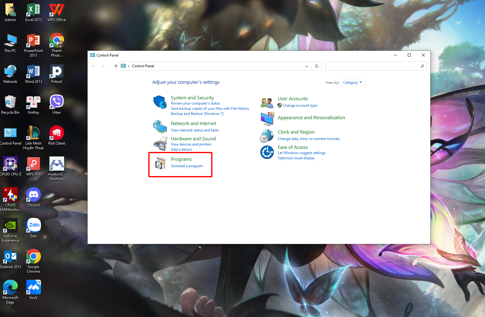Click Let Windows suggest settings link
Screen dimensions: 485x317
click(302, 153)
